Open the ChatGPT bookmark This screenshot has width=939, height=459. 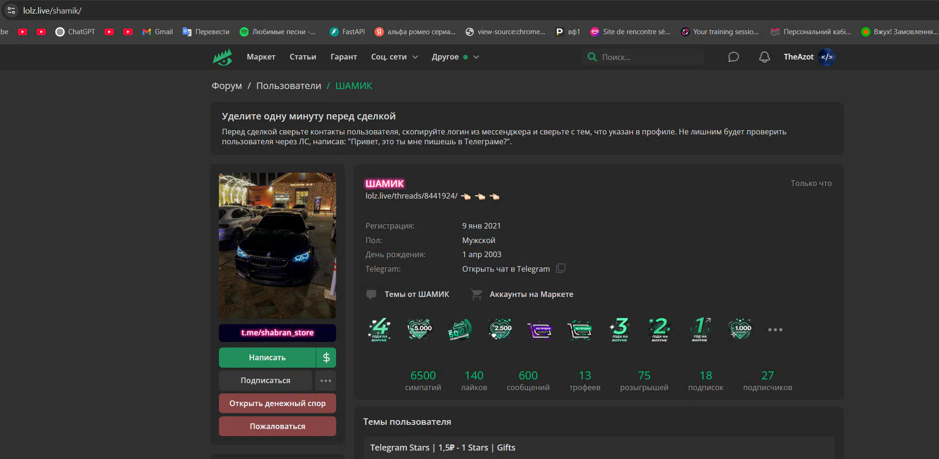[75, 32]
